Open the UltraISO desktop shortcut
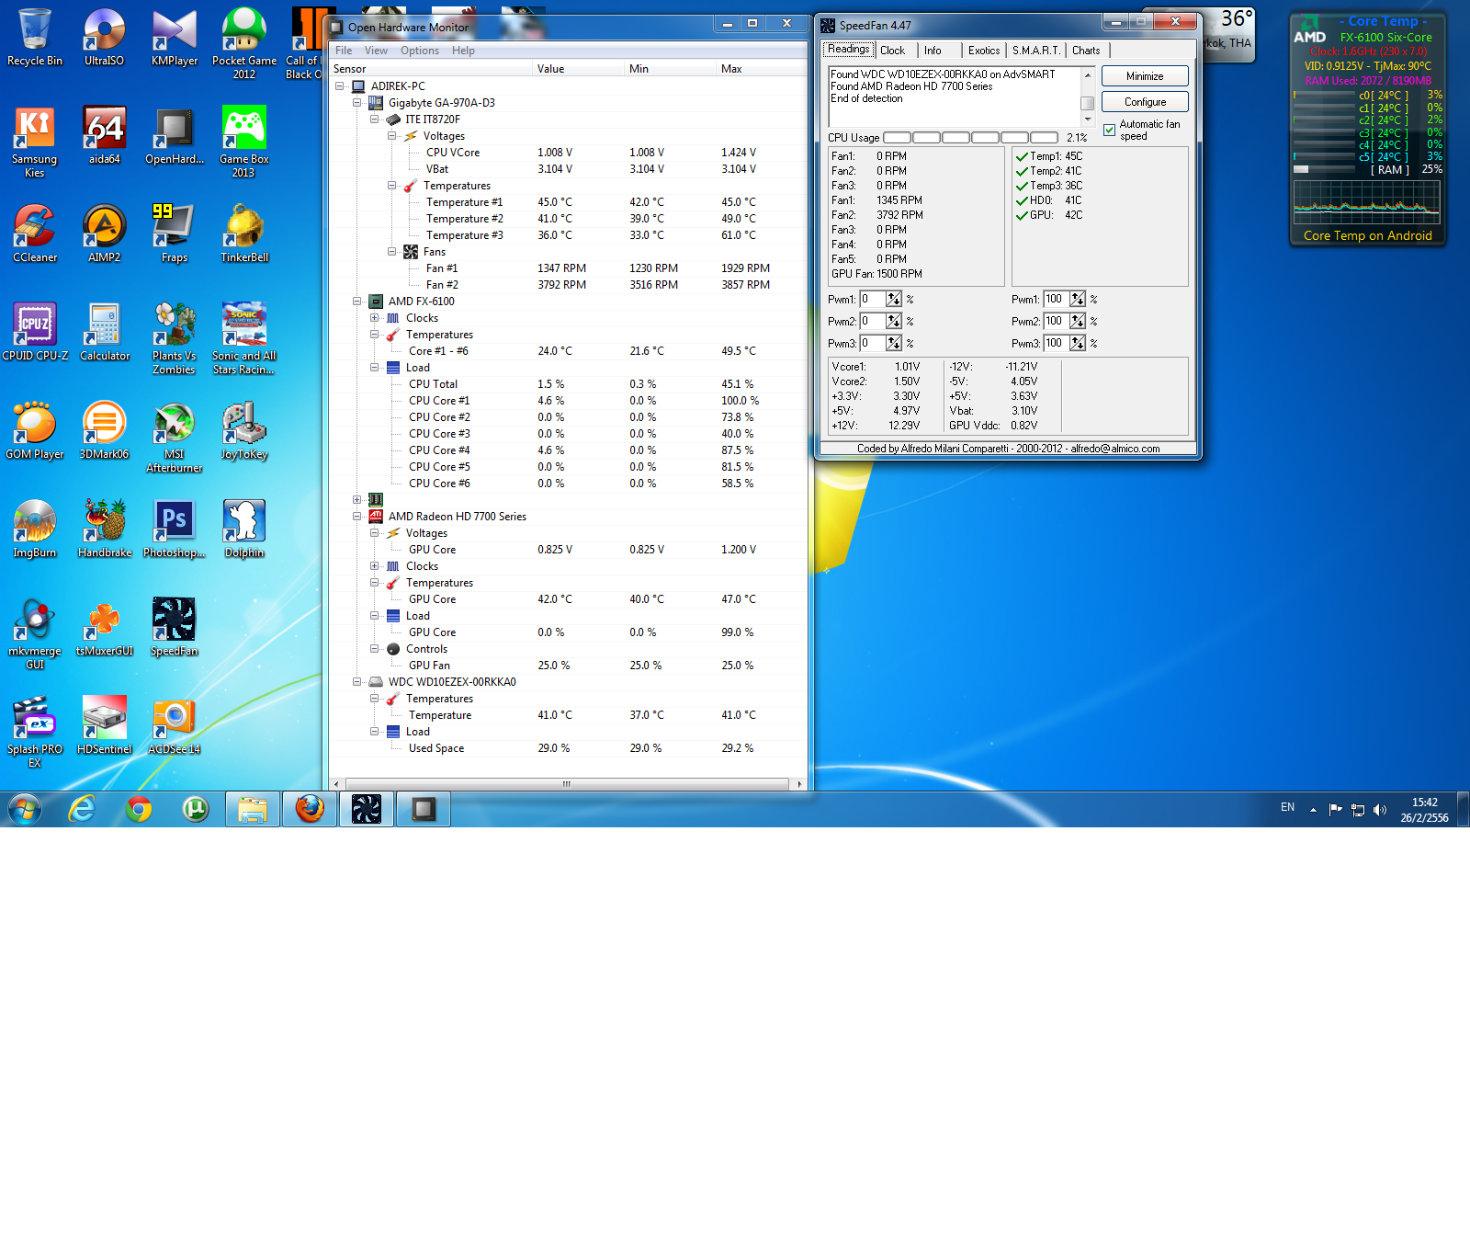The height and width of the screenshot is (1241, 1470). [105, 38]
